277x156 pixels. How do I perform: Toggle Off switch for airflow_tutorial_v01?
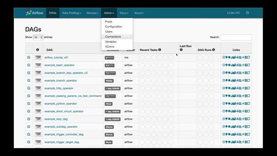point(38,58)
